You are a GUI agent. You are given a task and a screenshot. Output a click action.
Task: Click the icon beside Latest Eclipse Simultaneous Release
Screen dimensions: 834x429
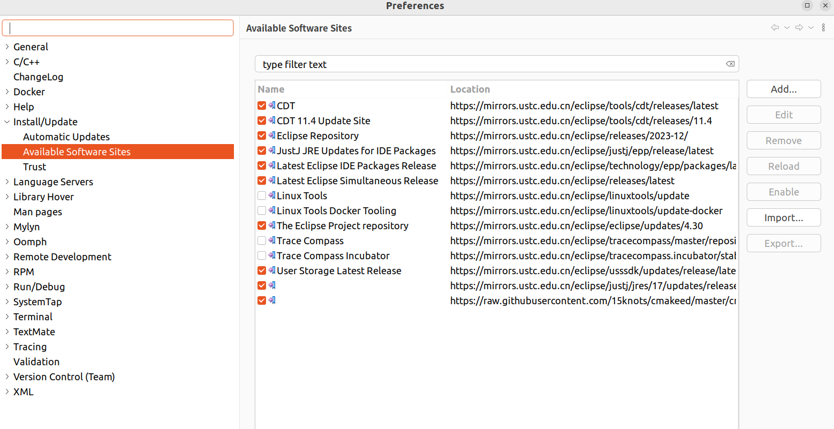pyautogui.click(x=272, y=180)
